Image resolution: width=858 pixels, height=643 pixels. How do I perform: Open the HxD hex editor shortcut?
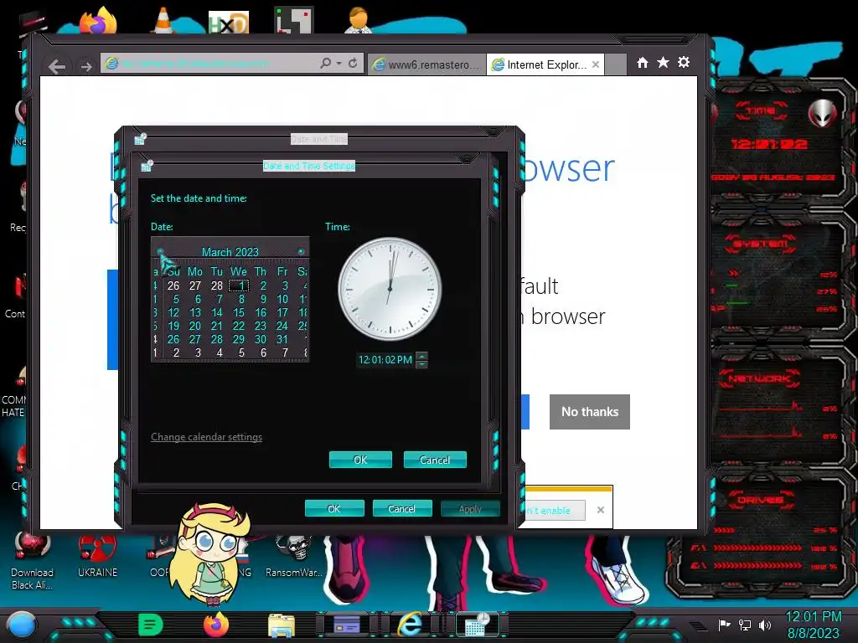point(229,23)
